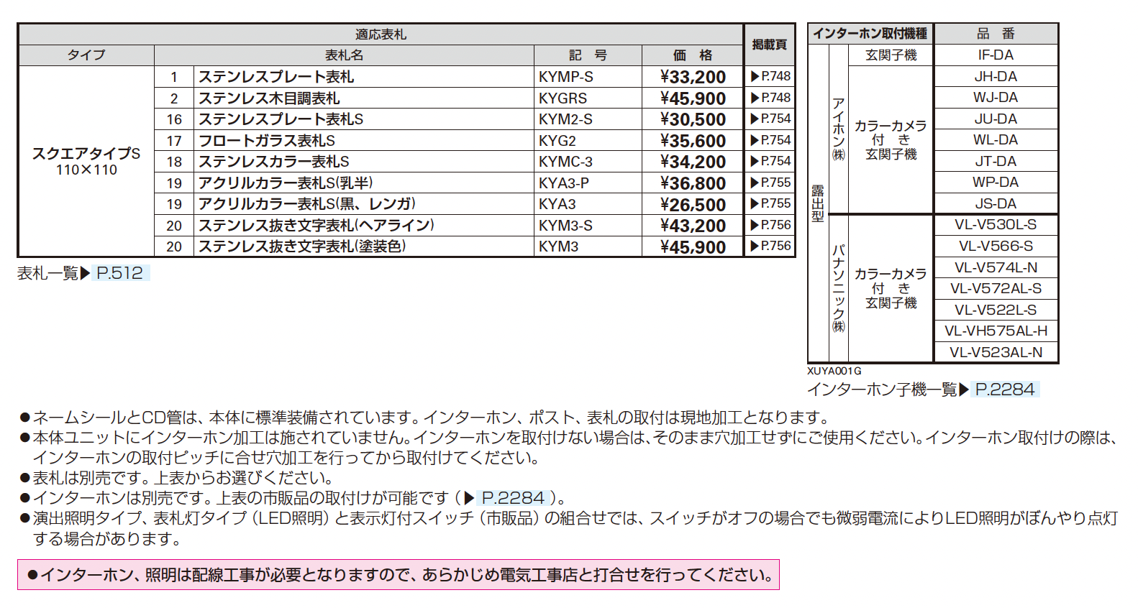Click XUYA001G code under intercom table
Image resolution: width=1138 pixels, height=608 pixels.
(x=834, y=371)
